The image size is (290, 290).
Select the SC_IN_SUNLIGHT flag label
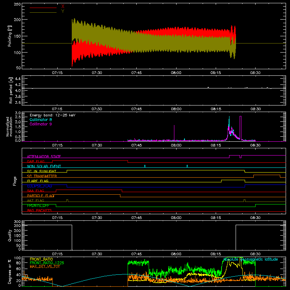(x=42, y=171)
